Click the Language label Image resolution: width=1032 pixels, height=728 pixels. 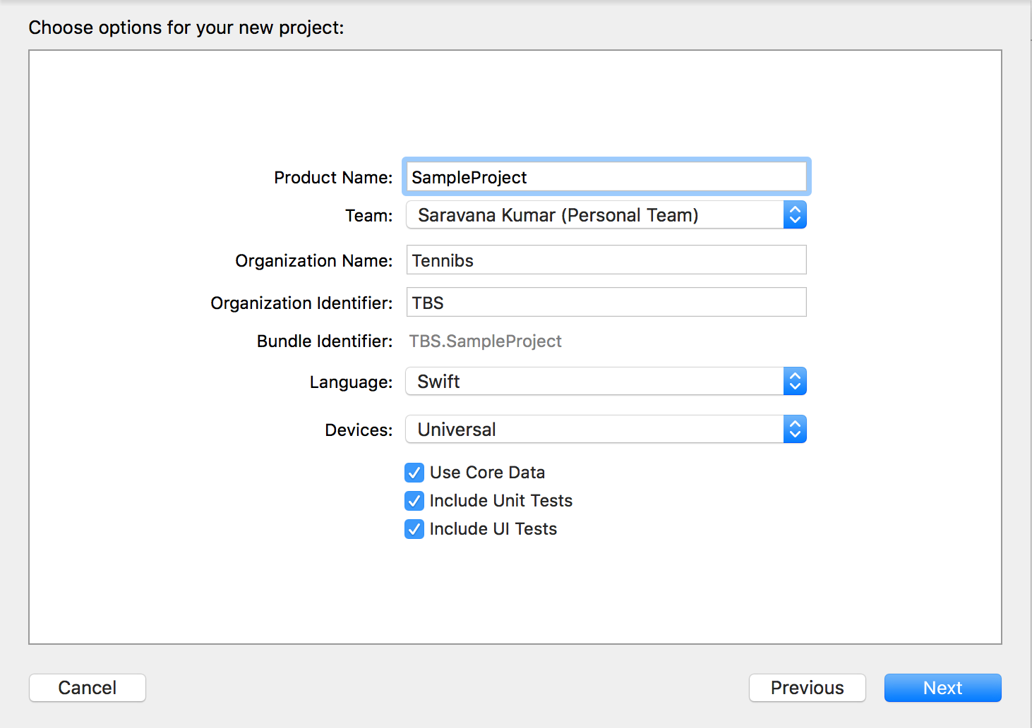tap(351, 382)
